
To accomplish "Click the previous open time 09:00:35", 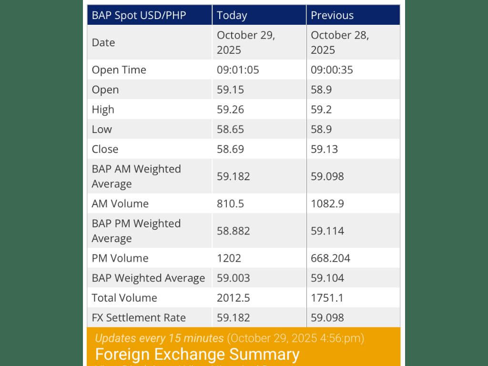I will 332,70.
